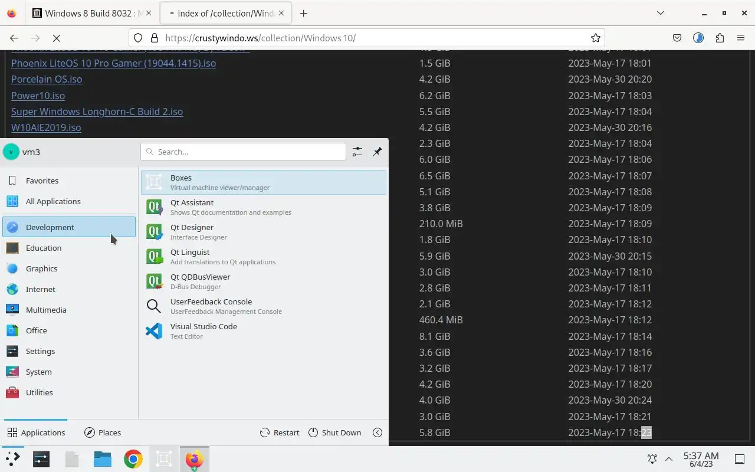Screen dimensions: 755x472
Task: Click the tracking protection shield icon
Action: coord(138,38)
